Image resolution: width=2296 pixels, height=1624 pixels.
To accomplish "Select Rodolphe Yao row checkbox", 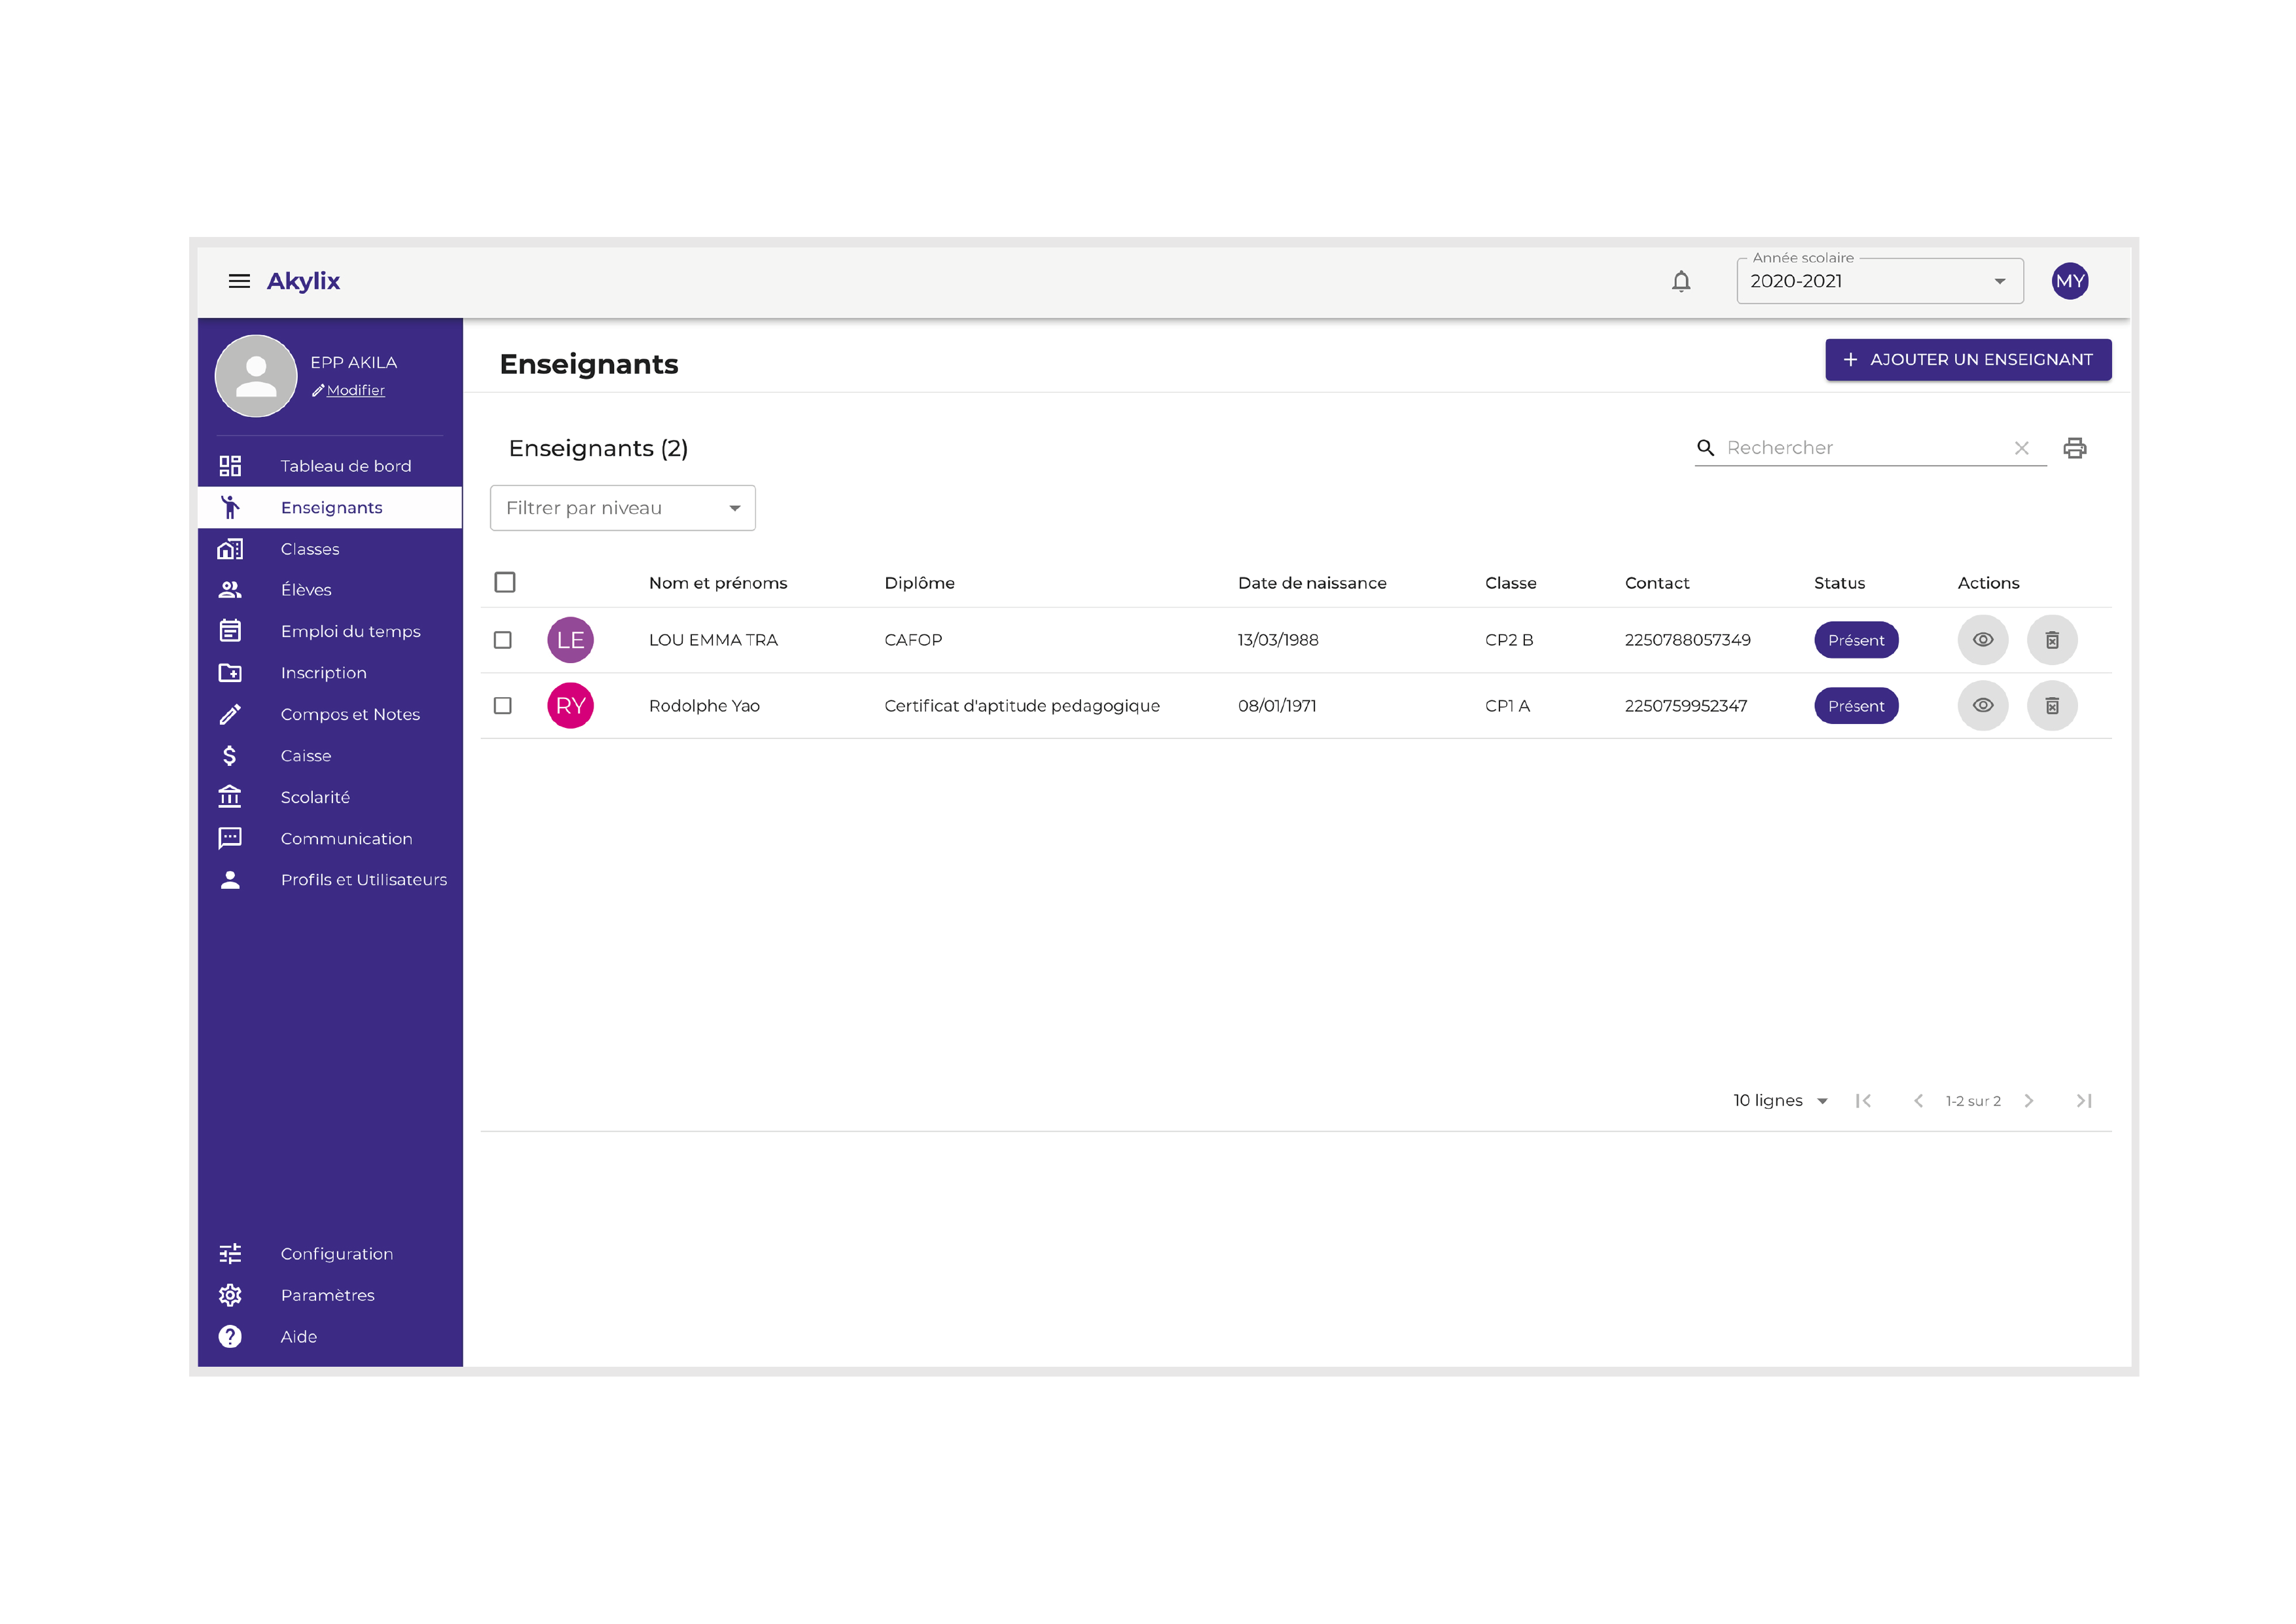I will (x=503, y=706).
